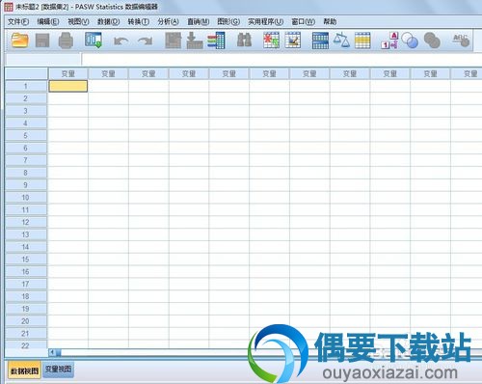482x384 pixels.
Task: Click the first 变量 column header
Action: click(68, 73)
